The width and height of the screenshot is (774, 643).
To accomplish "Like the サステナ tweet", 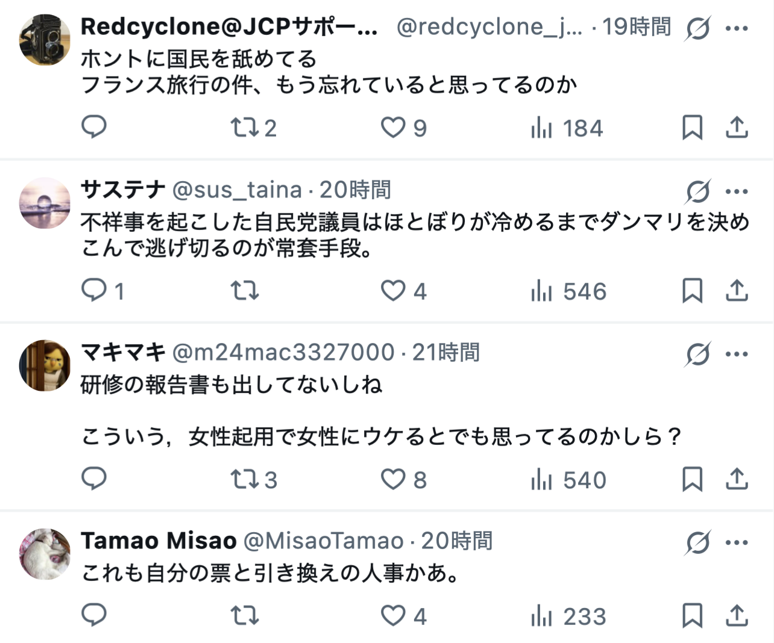I will pyautogui.click(x=393, y=291).
